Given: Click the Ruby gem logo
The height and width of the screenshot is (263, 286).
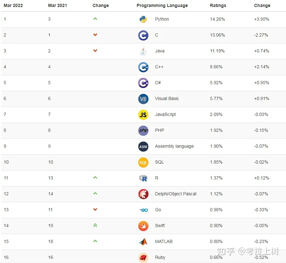Looking at the screenshot, I should pos(143,258).
